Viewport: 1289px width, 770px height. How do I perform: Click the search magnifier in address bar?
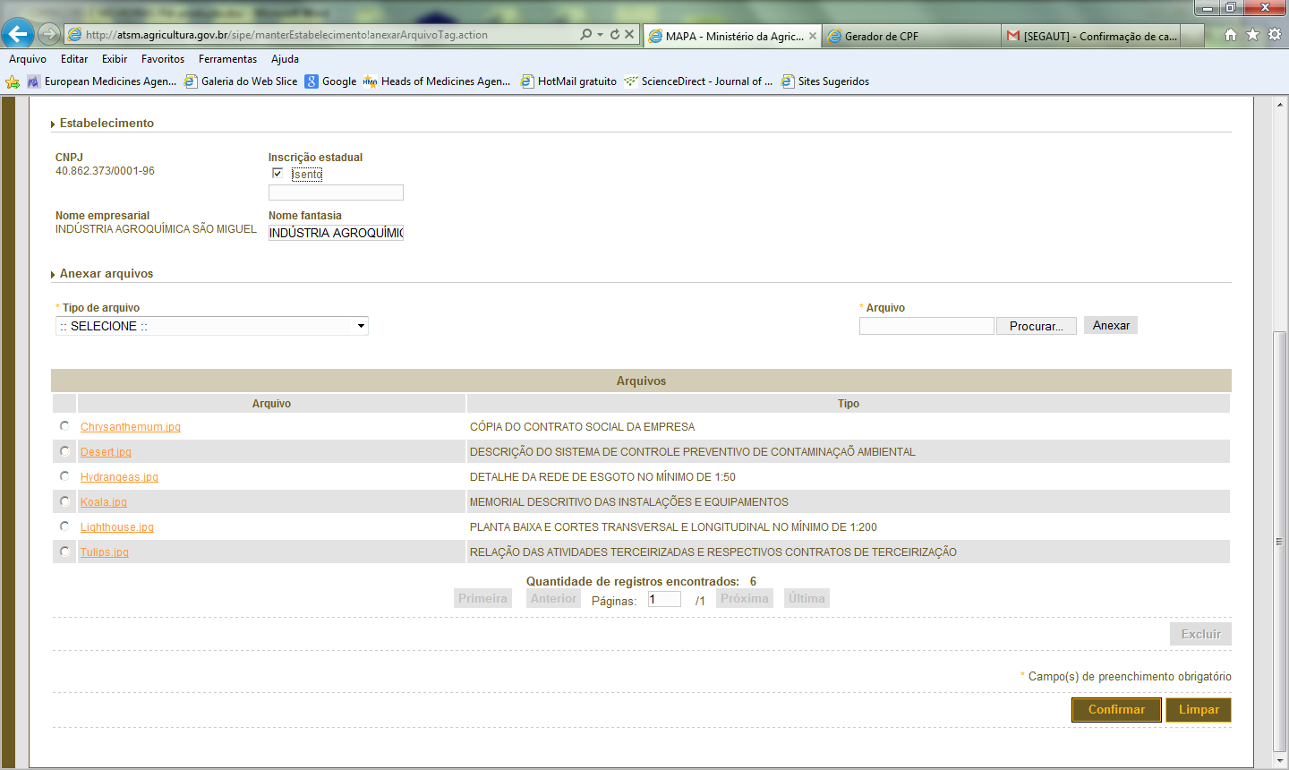click(x=585, y=34)
